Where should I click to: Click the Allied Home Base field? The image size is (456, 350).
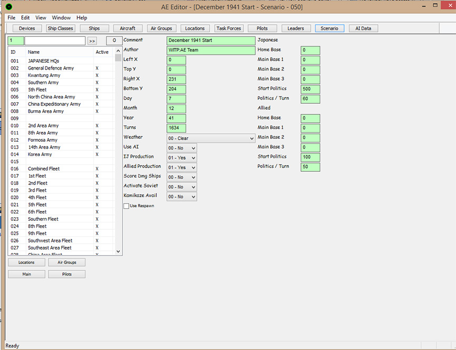coord(310,118)
